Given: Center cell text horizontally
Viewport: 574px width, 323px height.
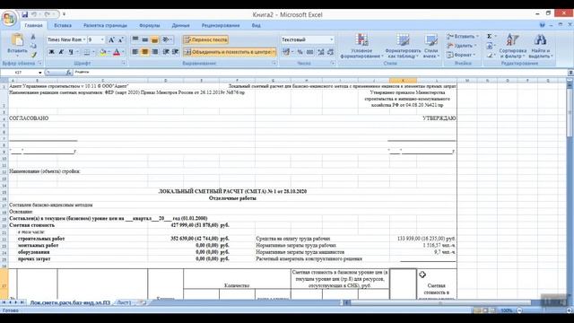Looking at the screenshot, I should click(145, 52).
